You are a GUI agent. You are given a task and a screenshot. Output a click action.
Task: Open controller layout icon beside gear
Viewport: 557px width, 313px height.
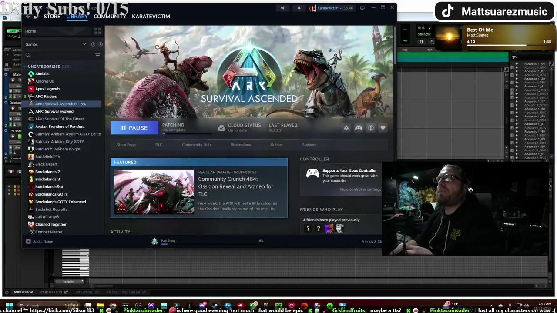pos(359,128)
